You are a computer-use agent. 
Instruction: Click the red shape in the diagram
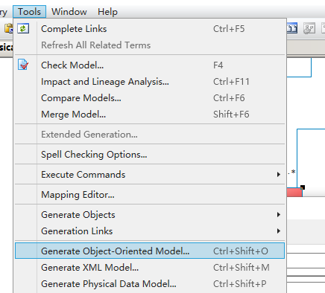pyautogui.click(x=294, y=193)
